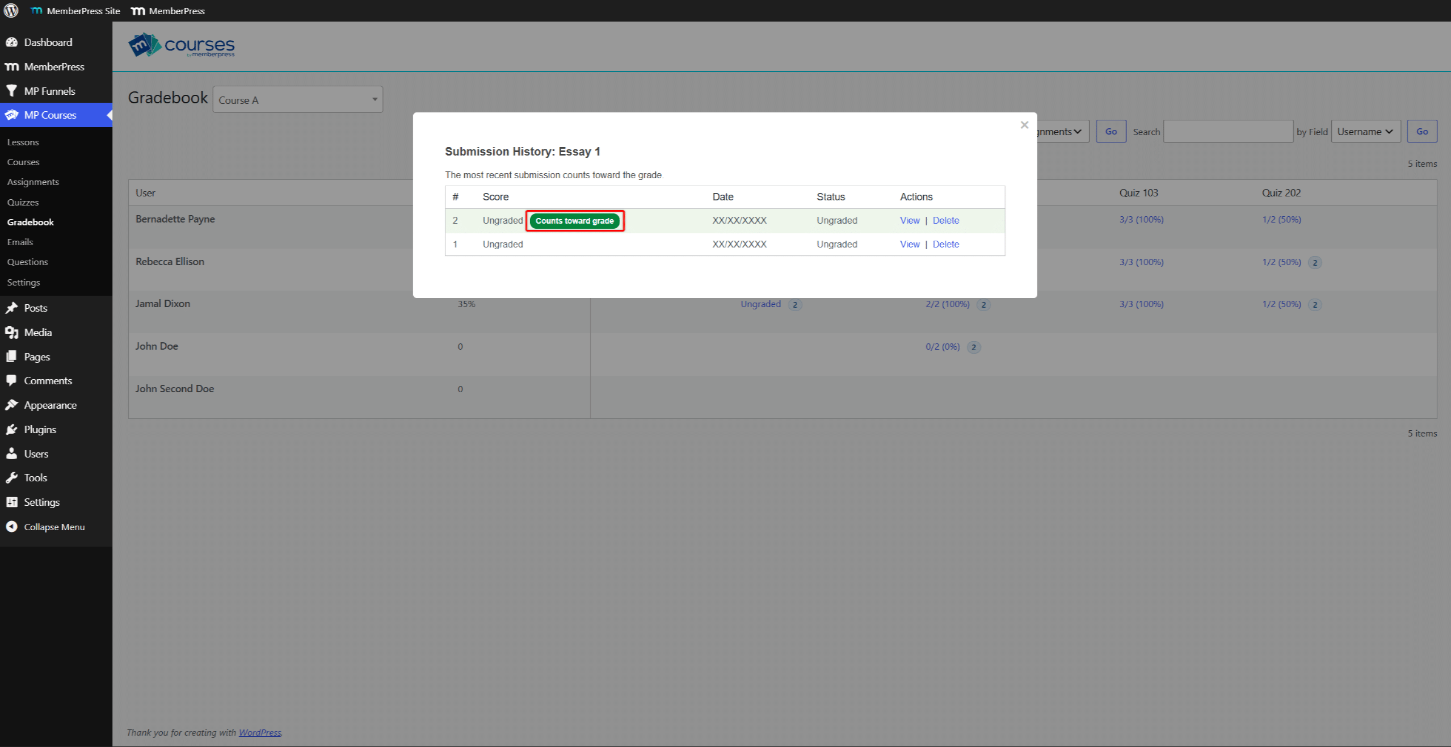Open Jamal Dixon's Quiz 103 score
1451x747 pixels.
pyautogui.click(x=1141, y=304)
